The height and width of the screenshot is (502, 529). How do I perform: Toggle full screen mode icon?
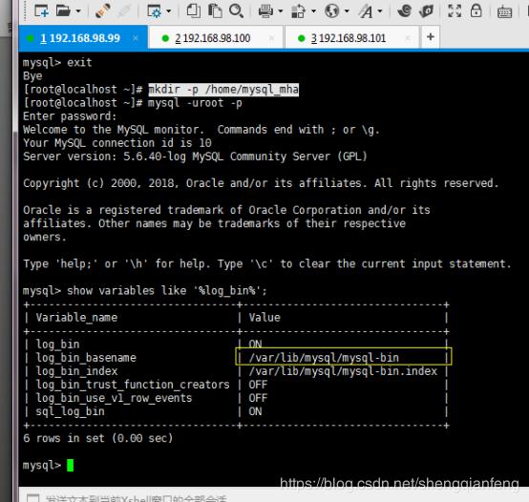(455, 10)
